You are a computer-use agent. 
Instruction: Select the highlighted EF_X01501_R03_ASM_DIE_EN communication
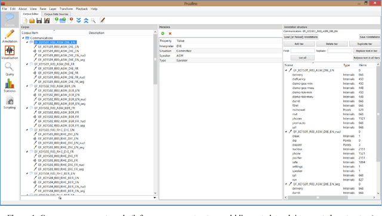pos(56,42)
